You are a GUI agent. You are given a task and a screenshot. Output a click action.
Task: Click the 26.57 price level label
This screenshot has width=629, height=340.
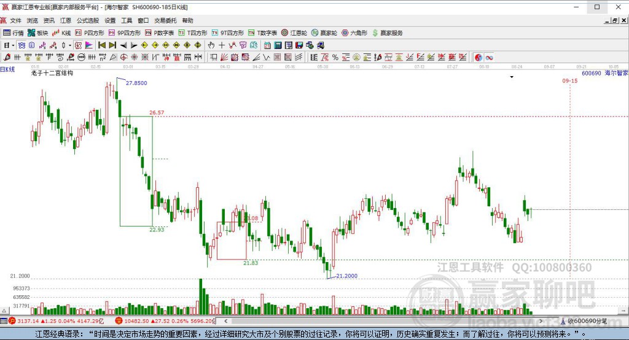click(x=157, y=113)
